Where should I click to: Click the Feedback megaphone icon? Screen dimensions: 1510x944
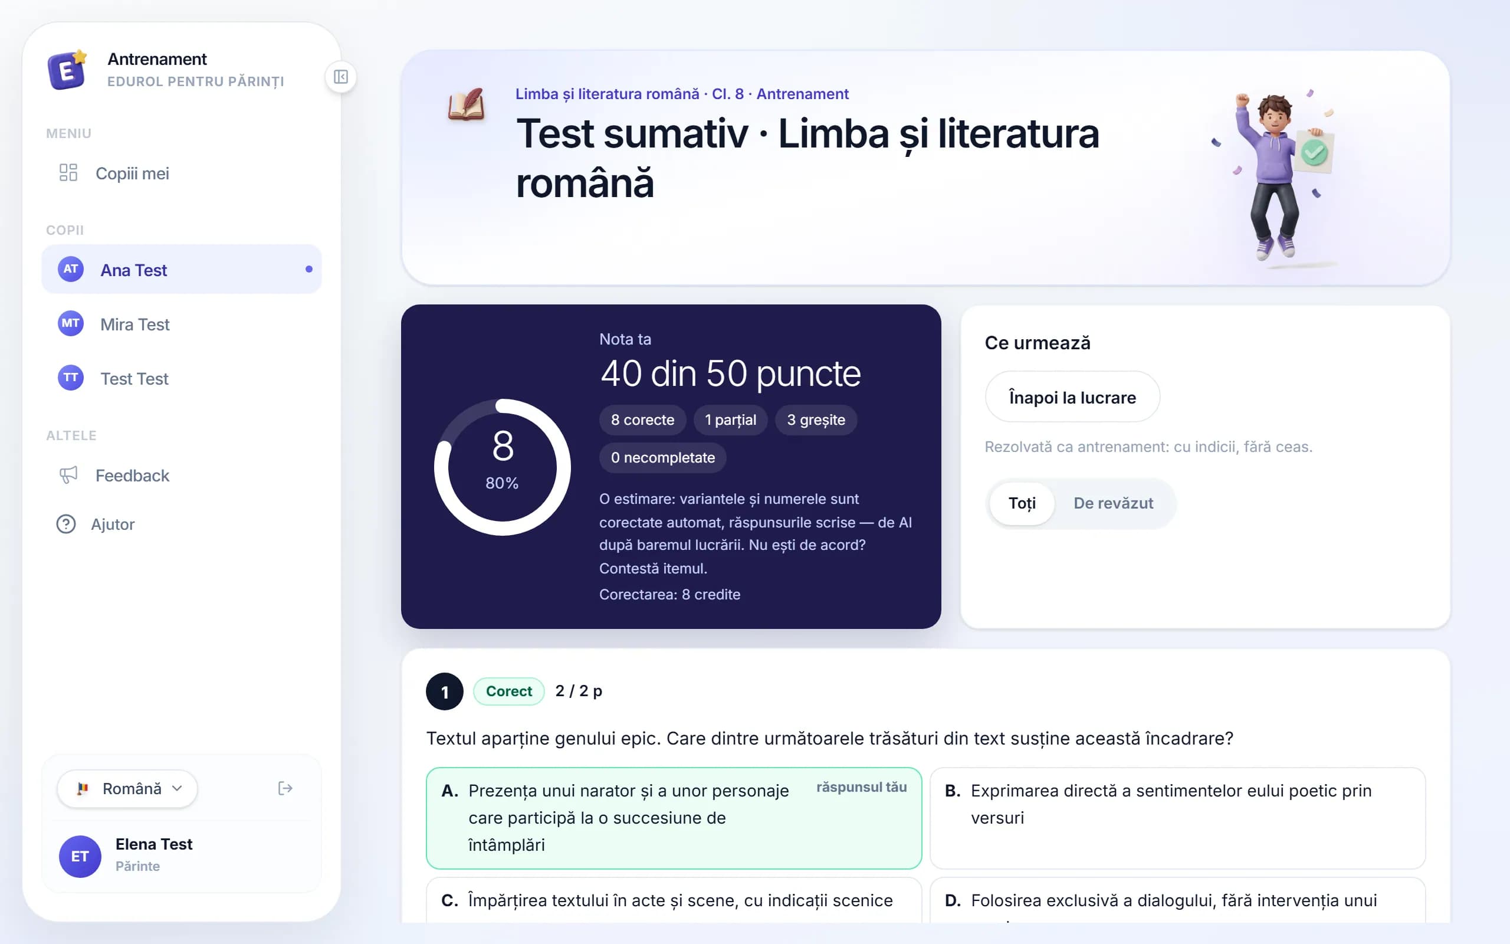68,474
